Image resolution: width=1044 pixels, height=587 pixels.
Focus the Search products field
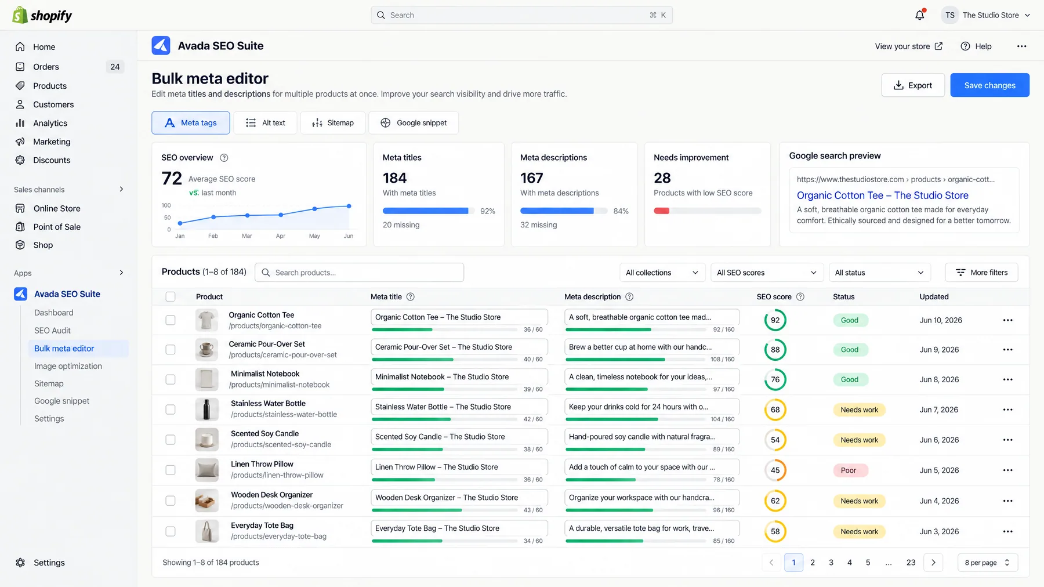point(359,273)
